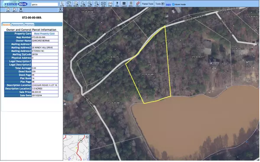Viewport: 260px width, 162px height.
Task: Click the parcel label 072-00-00-068 on the map
Action: pyautogui.click(x=114, y=103)
